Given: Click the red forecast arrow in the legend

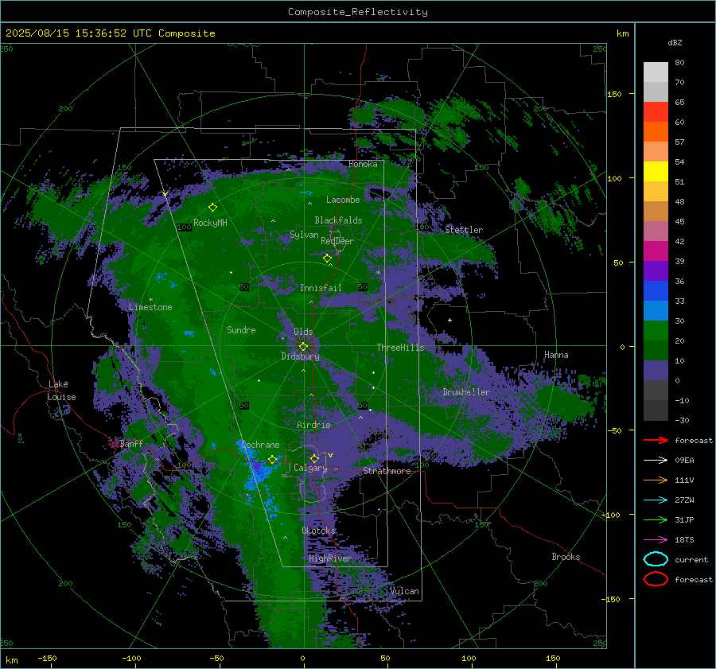Looking at the screenshot, I should coord(656,440).
